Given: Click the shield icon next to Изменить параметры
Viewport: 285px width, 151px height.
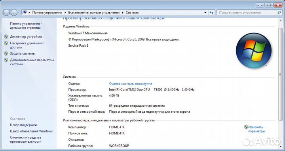Looking at the screenshot, I should (246, 127).
